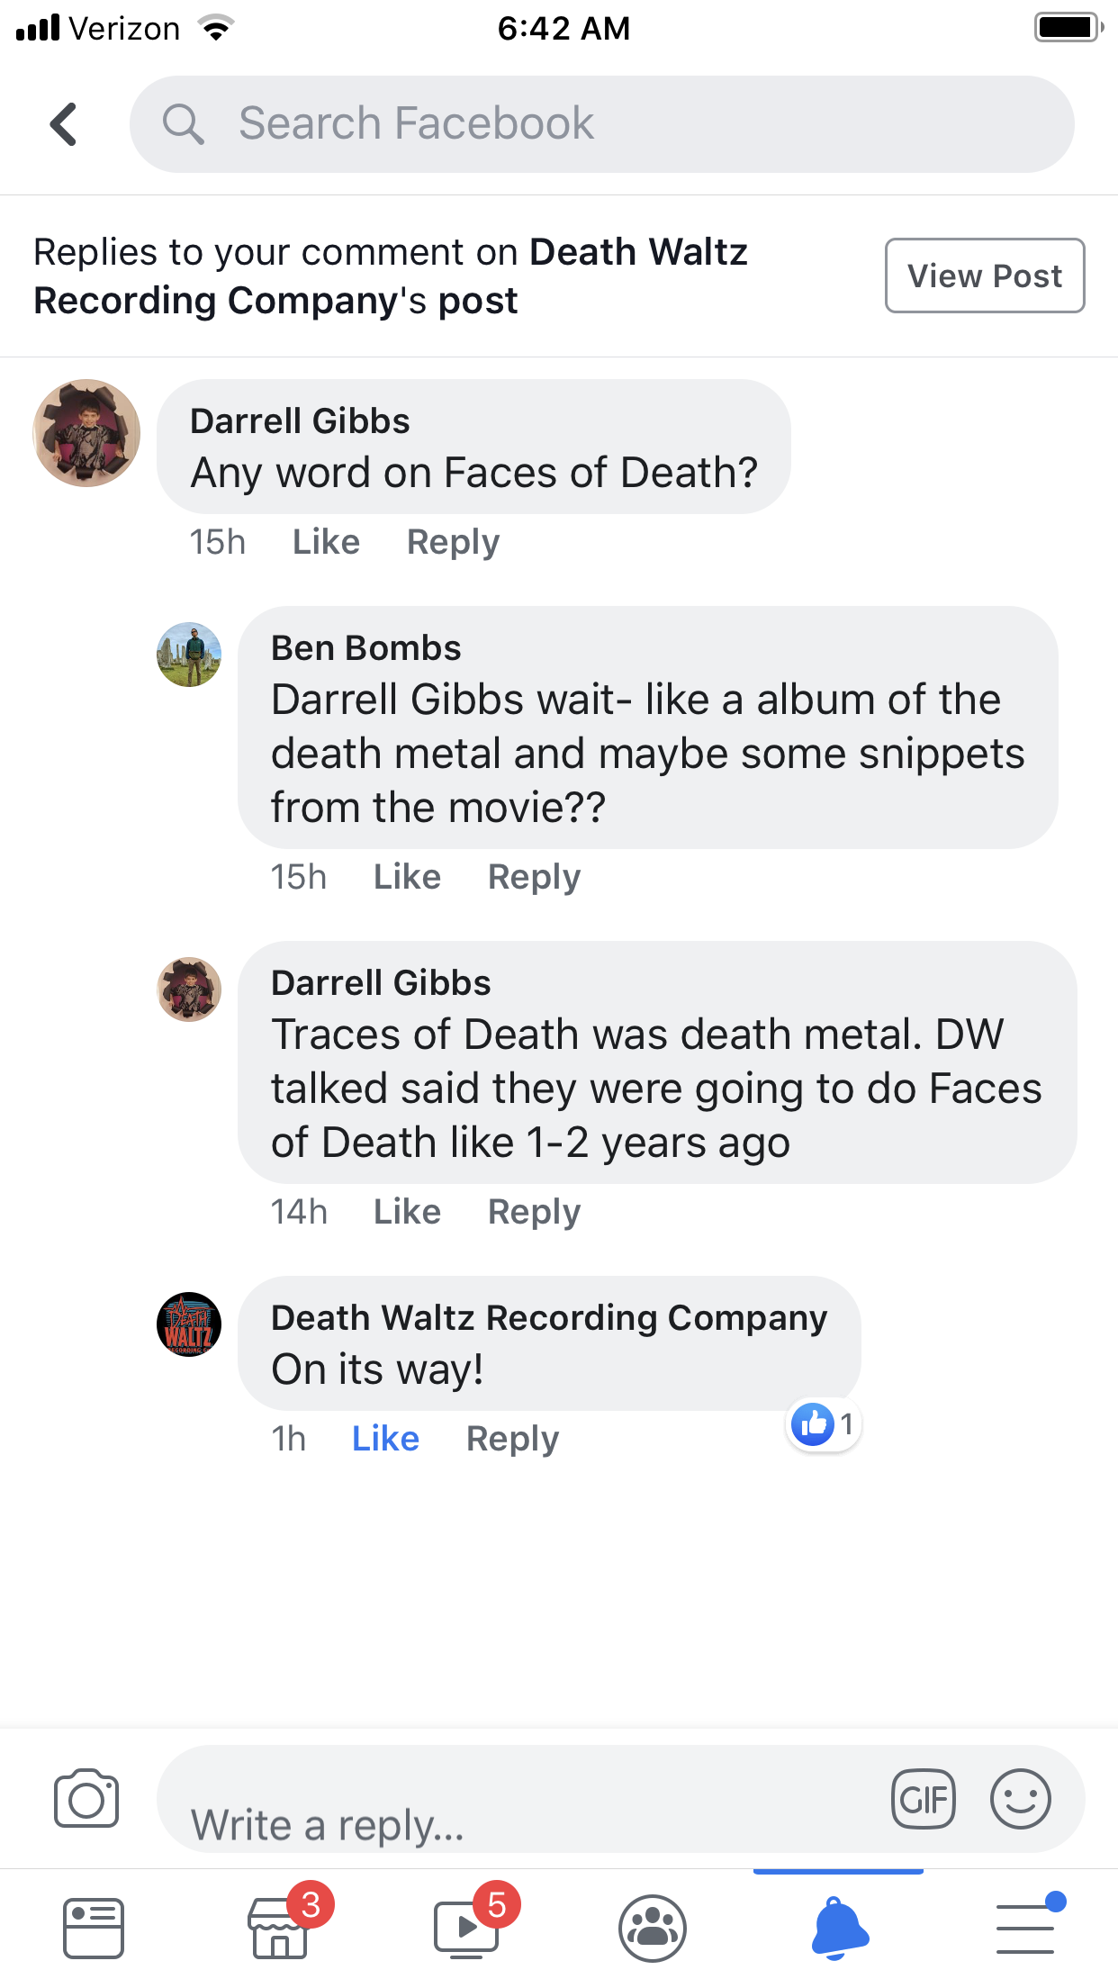Unlike Death Waltz's "On its way!" comment

(385, 1439)
